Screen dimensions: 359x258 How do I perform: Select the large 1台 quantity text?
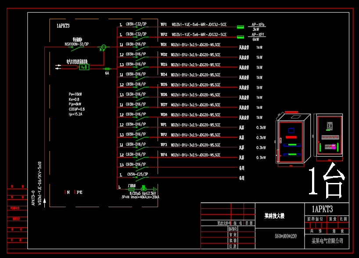point(327,181)
